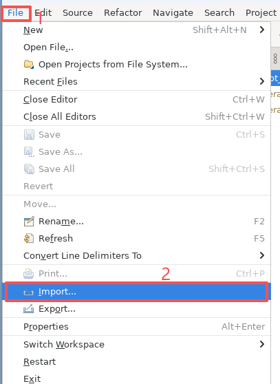Viewport: 280px width, 384px height.
Task: Click the Save floppy disk icon
Action: [29, 135]
